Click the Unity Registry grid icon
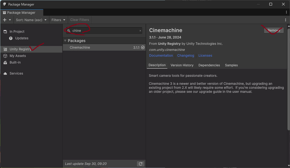290x168 pixels. tap(5, 49)
